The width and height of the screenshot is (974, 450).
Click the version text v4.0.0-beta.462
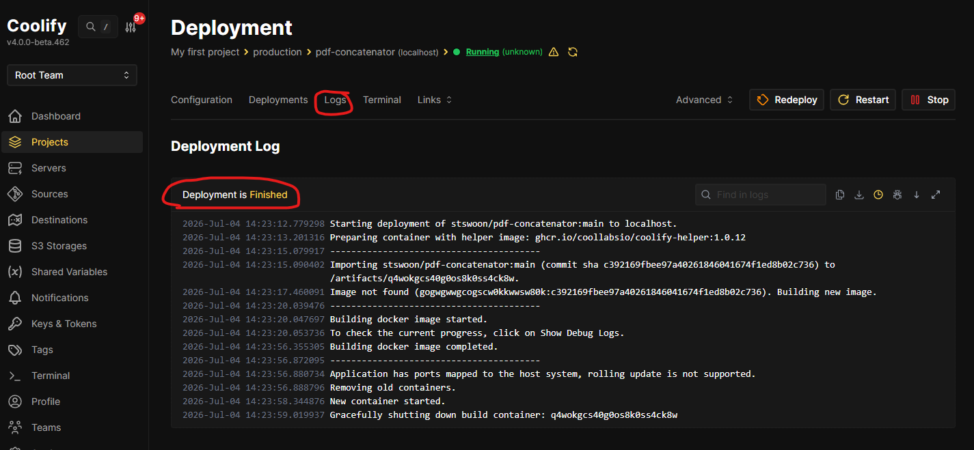(38, 42)
